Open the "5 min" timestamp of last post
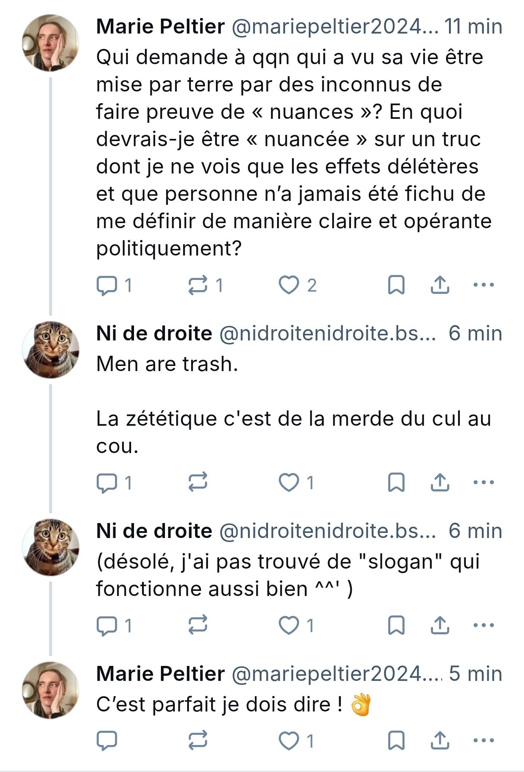Viewport: 524px width, 772px height. [475, 674]
